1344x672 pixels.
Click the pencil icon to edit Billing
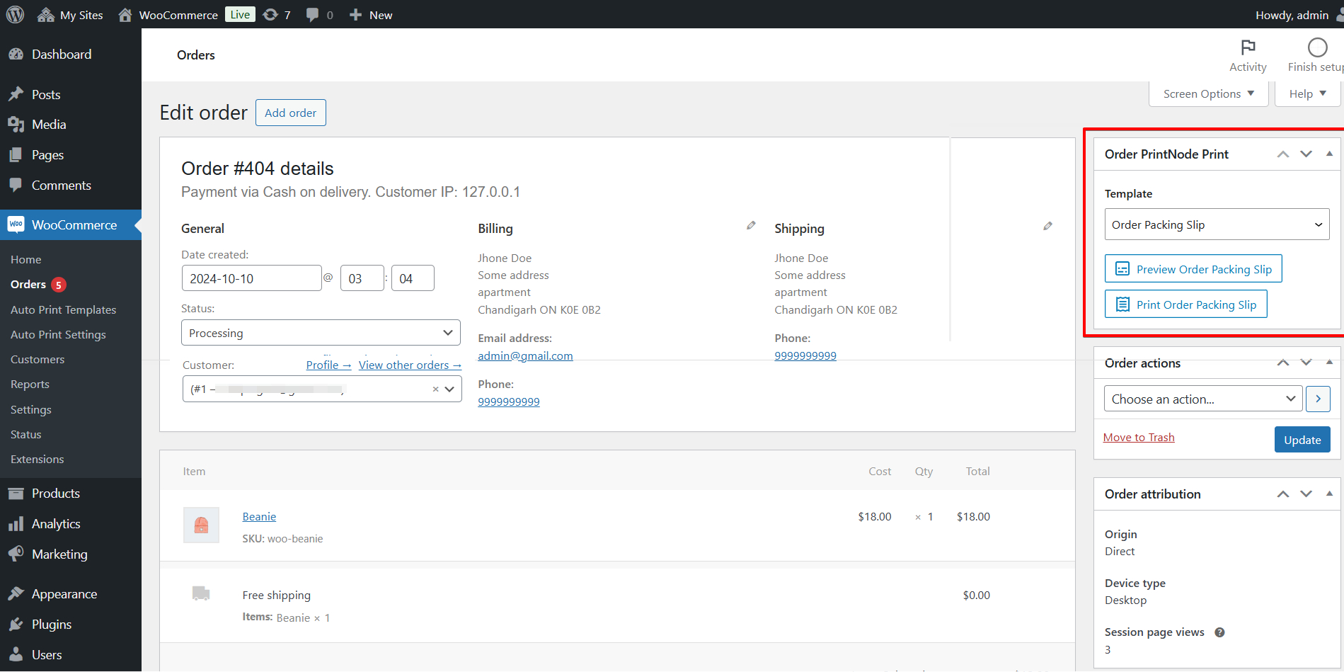coord(751,225)
